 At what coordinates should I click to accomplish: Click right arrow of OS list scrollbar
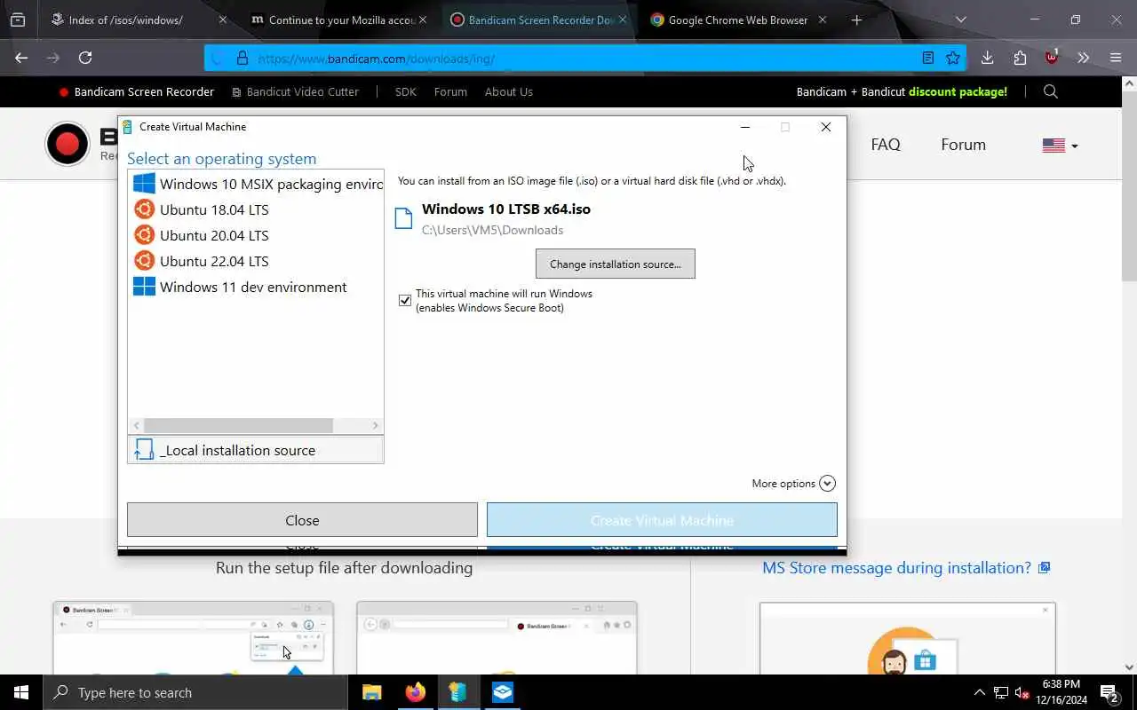coord(376,426)
